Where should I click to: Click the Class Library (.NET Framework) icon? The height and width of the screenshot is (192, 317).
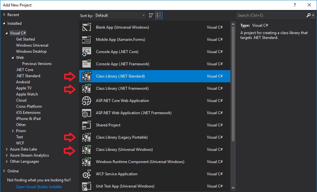coord(87,88)
